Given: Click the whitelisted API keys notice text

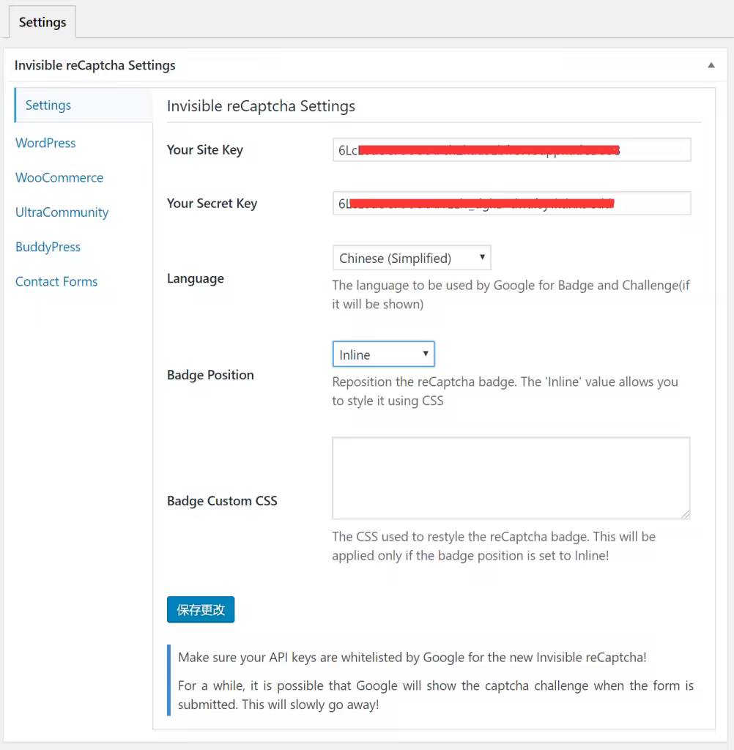Looking at the screenshot, I should [412, 657].
